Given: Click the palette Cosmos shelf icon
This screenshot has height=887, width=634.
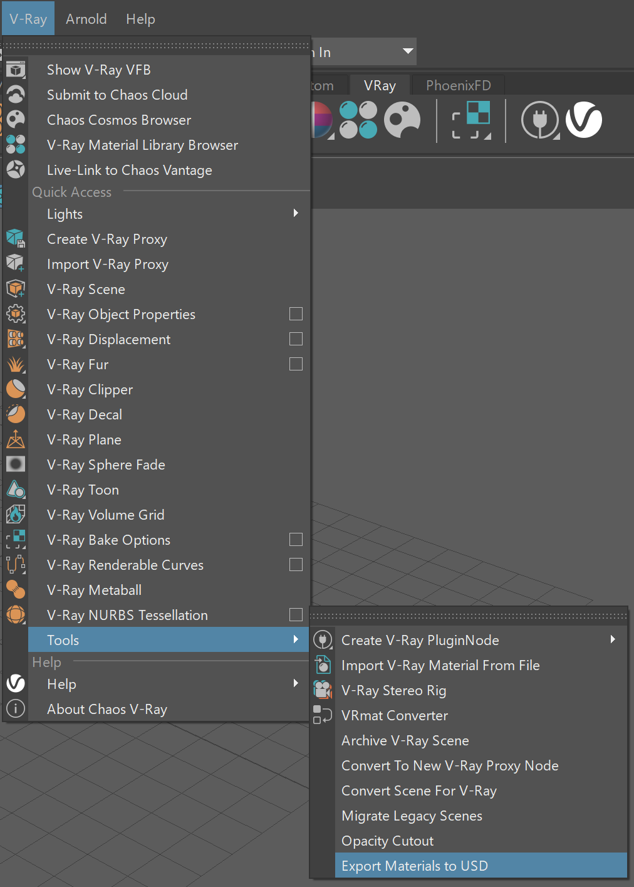Looking at the screenshot, I should click(x=402, y=120).
